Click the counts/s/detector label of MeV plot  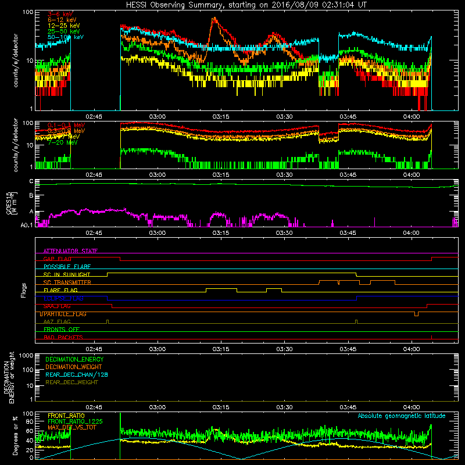16,145
